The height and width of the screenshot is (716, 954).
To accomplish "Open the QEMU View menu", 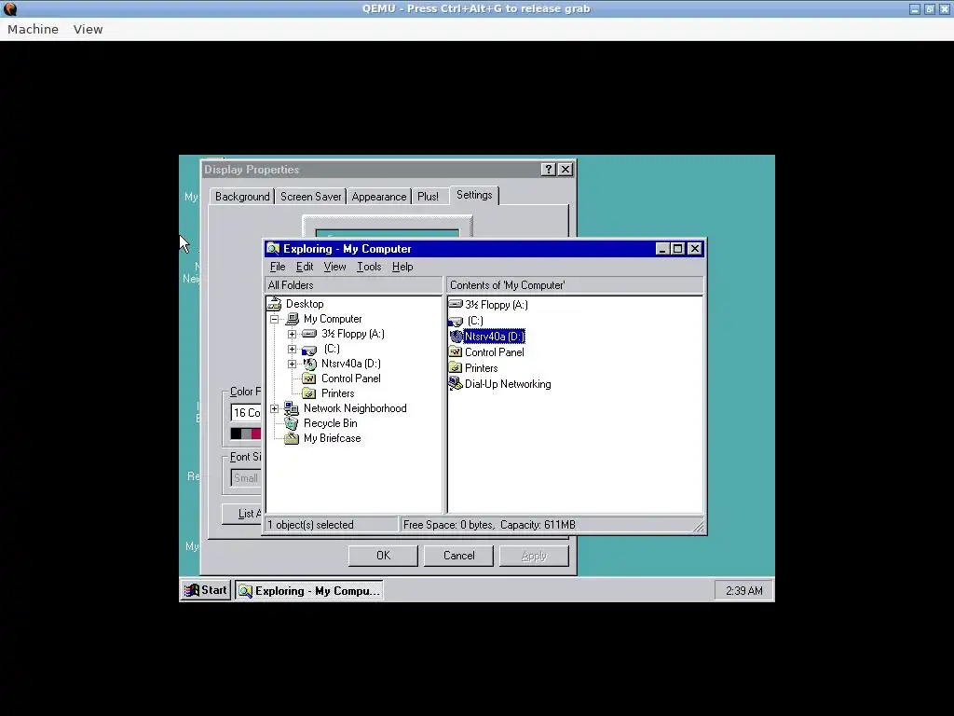I will (89, 29).
